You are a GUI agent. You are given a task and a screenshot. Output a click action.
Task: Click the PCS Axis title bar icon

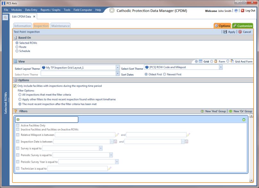[x=4, y=3]
